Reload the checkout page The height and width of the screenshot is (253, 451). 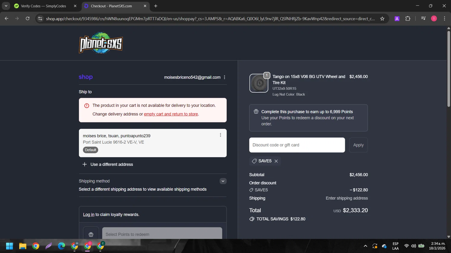tap(28, 19)
